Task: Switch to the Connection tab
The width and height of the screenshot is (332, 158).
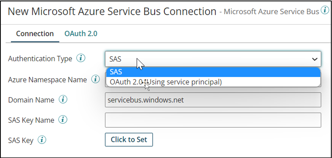Action: click(35, 34)
